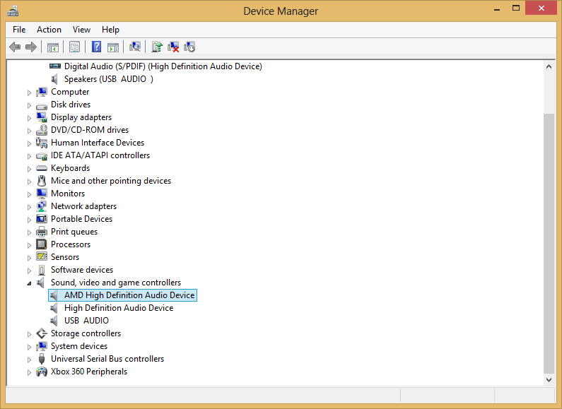
Task: Click the Network adapters category icon
Action: click(42, 206)
